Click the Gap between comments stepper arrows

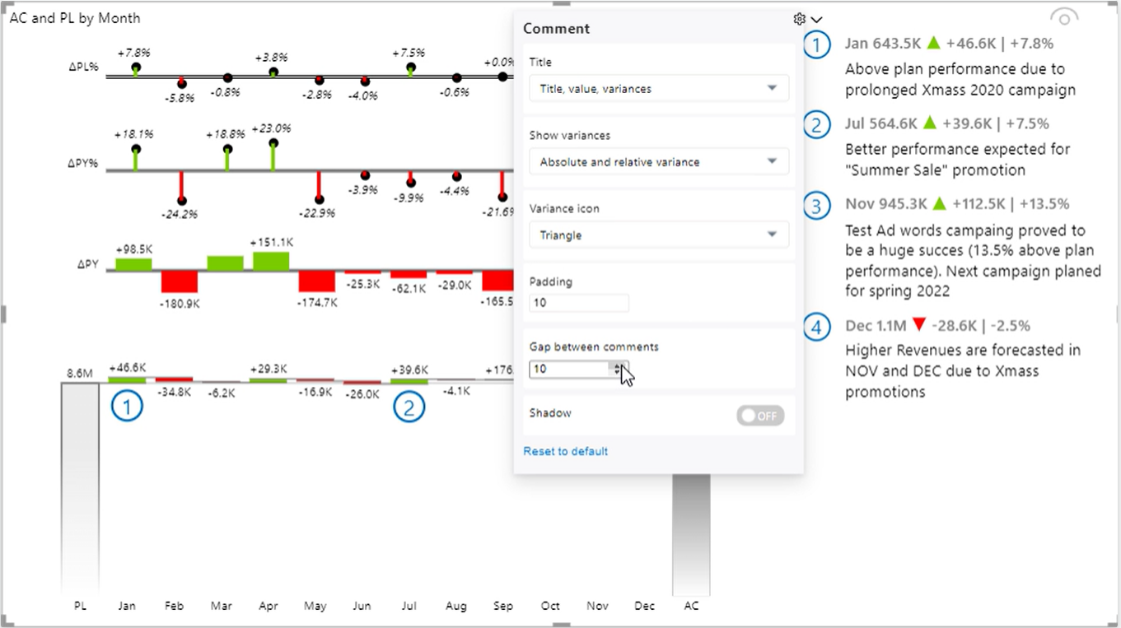tap(617, 369)
